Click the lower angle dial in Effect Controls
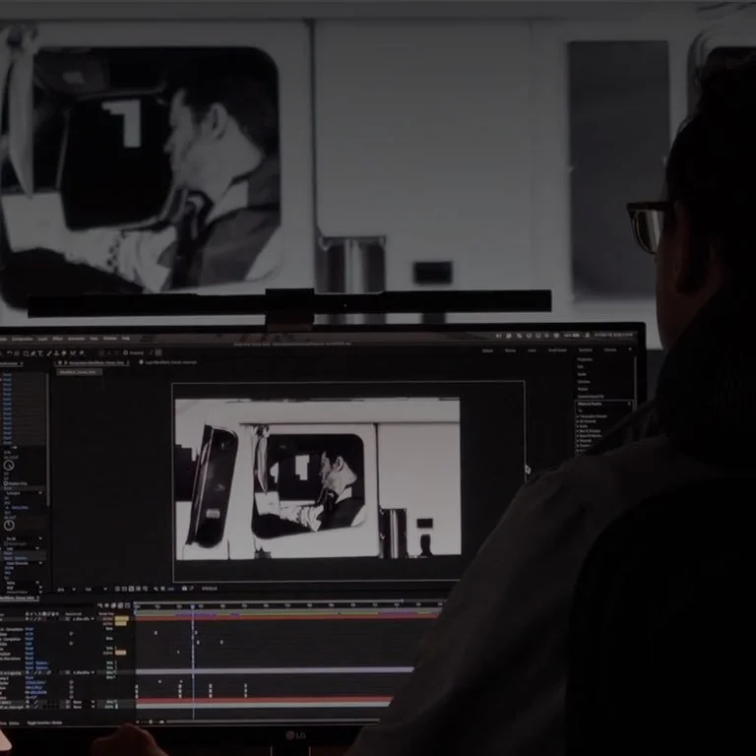The image size is (756, 756). (x=9, y=525)
